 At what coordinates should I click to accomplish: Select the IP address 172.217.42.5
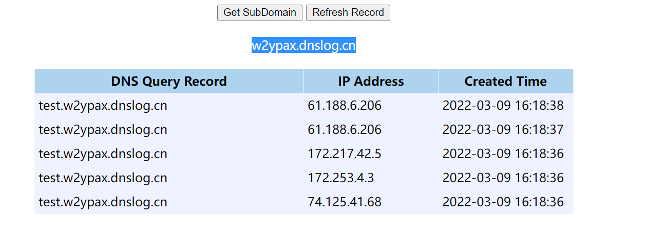pyautogui.click(x=345, y=153)
